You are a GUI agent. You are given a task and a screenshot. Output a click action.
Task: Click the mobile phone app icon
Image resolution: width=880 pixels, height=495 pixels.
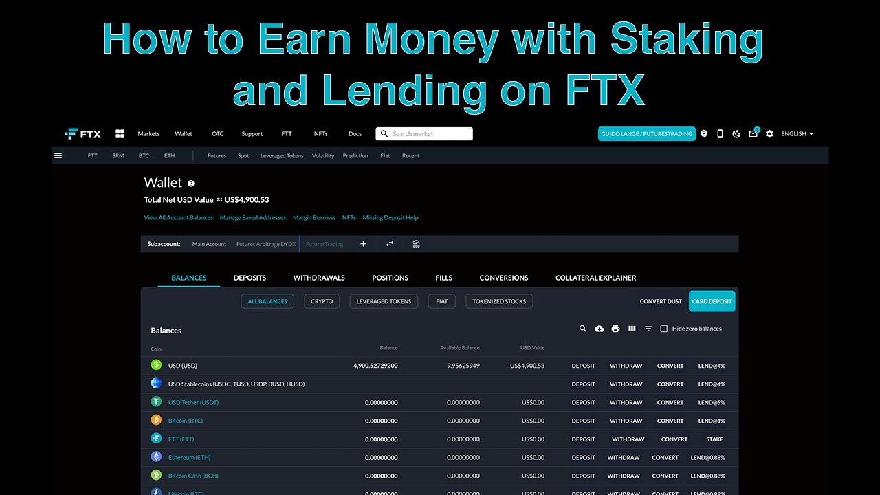coord(720,134)
